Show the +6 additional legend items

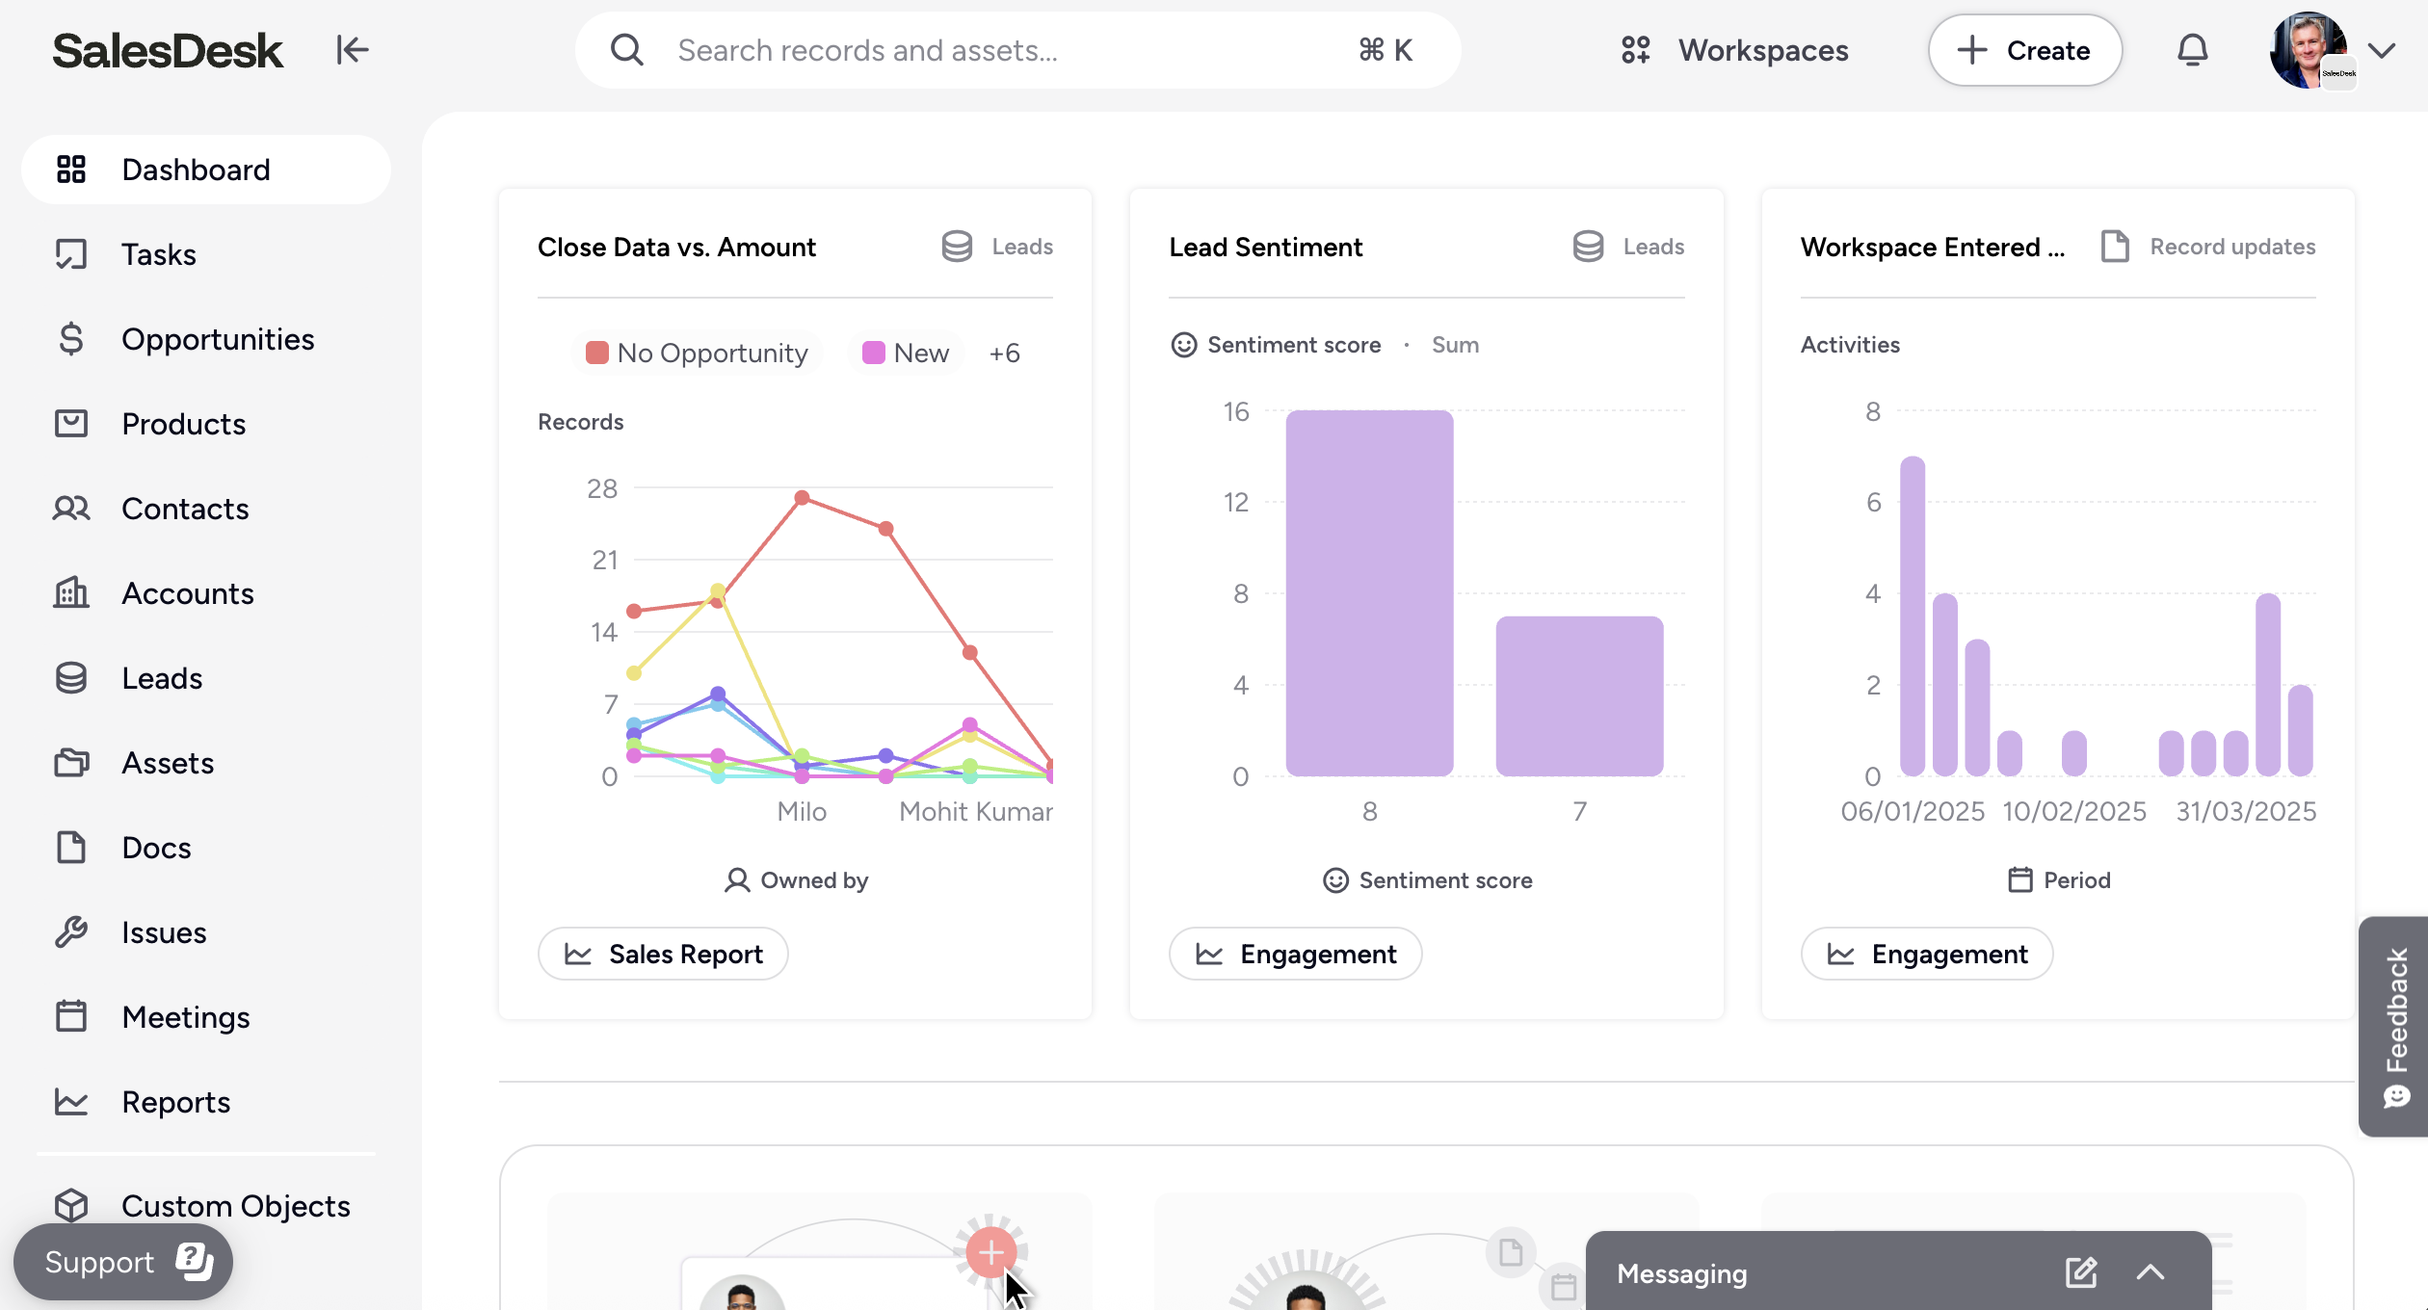1004,354
